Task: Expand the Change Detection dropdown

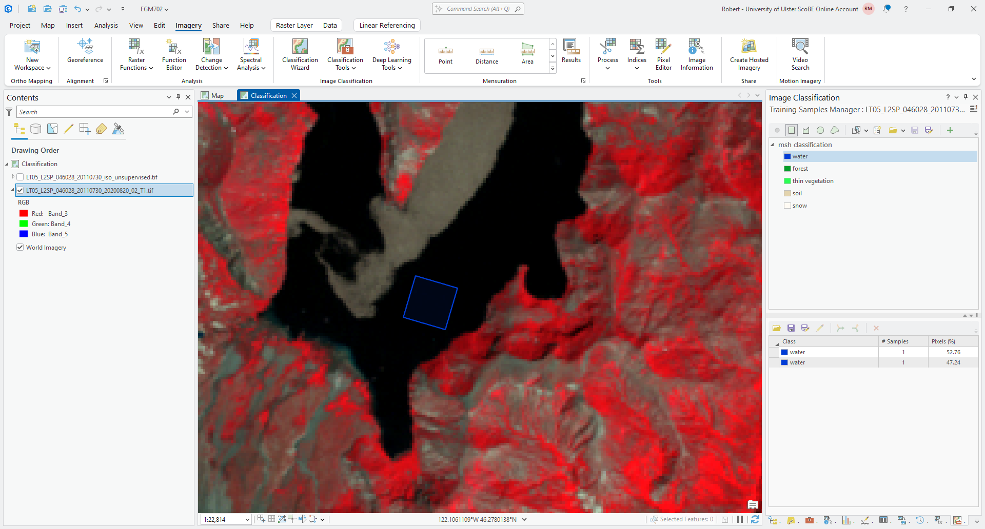Action: 211,68
